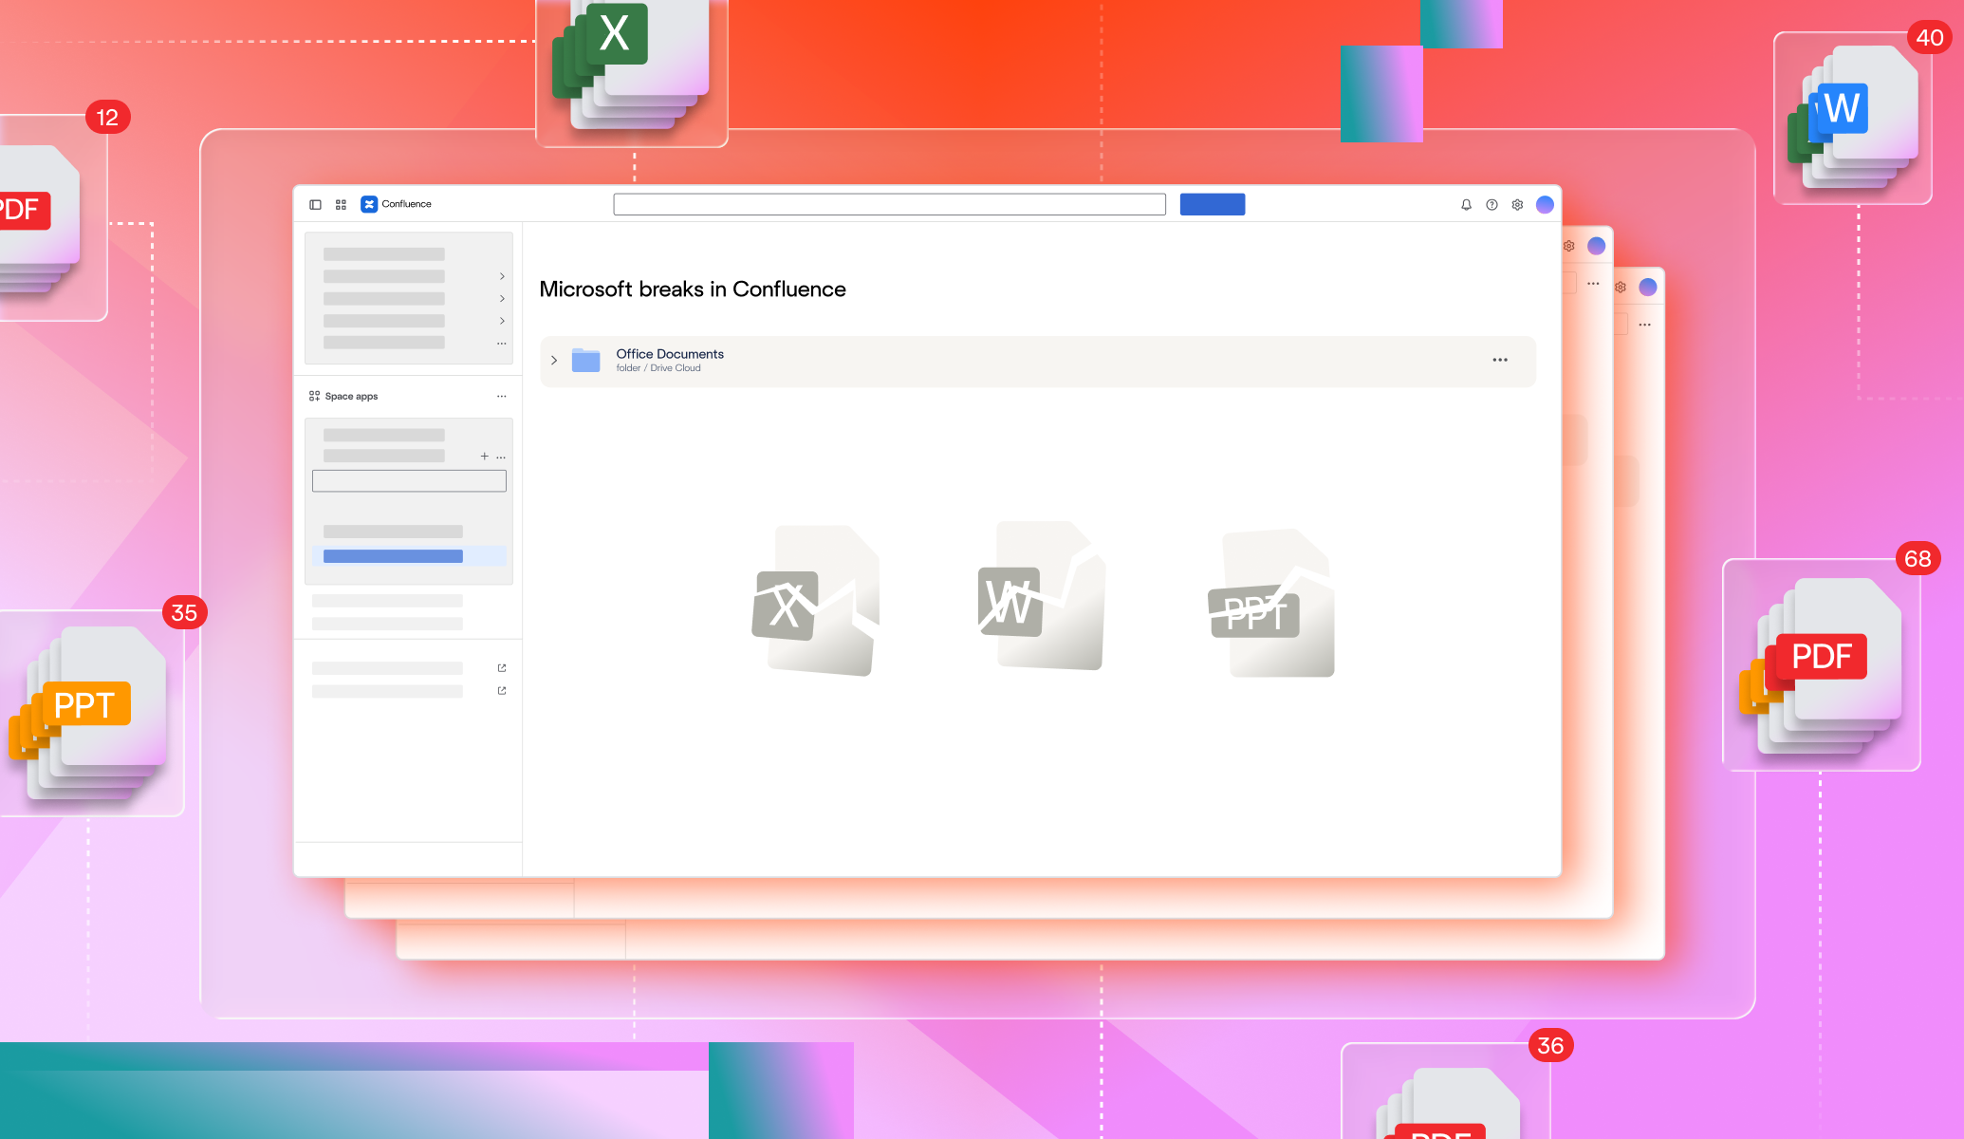Collapse the sidebar with the panel toggle
The height and width of the screenshot is (1139, 1964).
click(x=316, y=204)
